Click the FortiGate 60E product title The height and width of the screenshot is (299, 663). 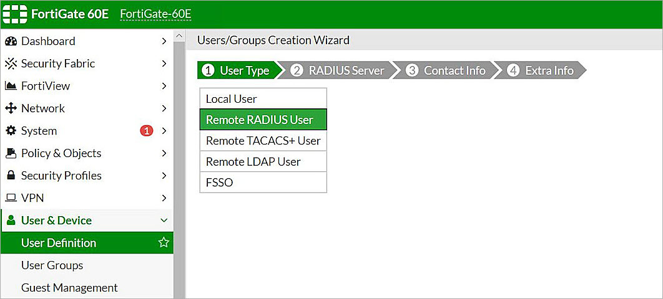(x=70, y=14)
